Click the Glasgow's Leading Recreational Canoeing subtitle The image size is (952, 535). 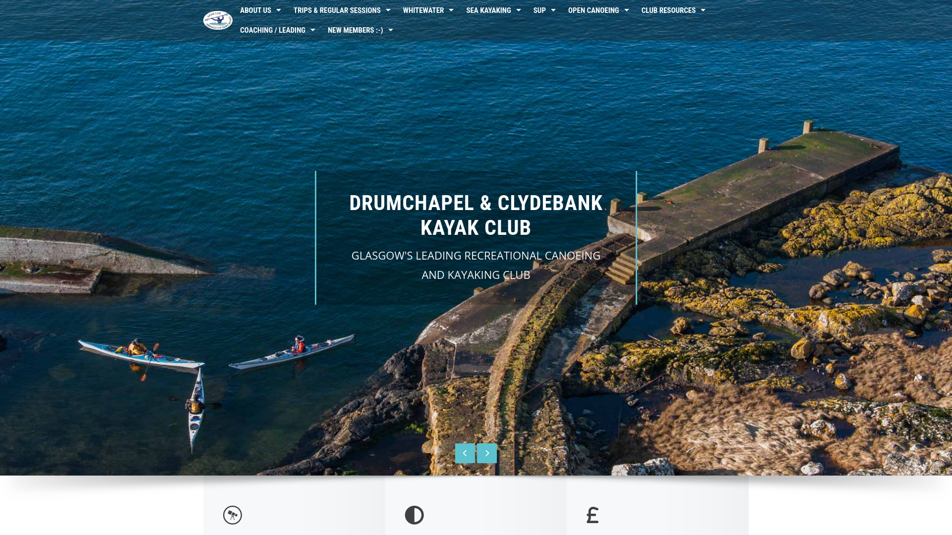pyautogui.click(x=476, y=265)
